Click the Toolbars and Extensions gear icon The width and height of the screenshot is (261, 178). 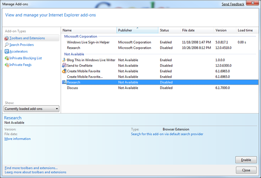(7, 38)
